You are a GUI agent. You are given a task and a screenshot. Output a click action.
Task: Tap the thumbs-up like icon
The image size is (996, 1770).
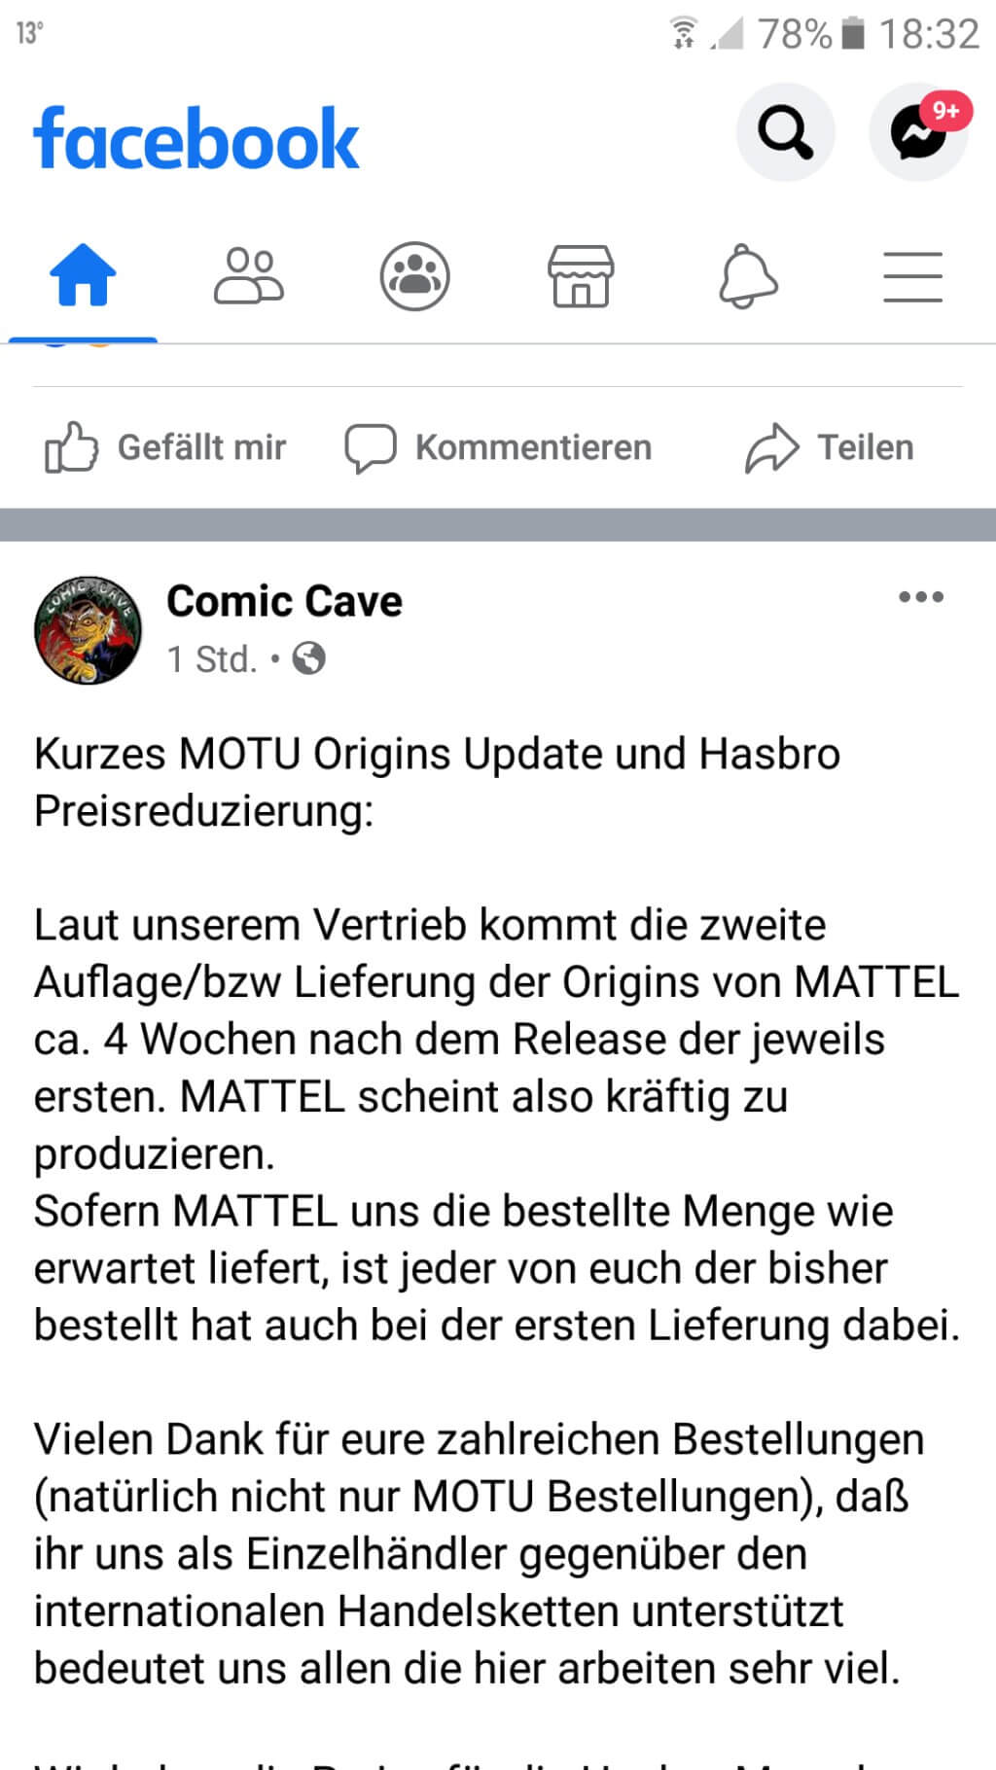coord(71,447)
